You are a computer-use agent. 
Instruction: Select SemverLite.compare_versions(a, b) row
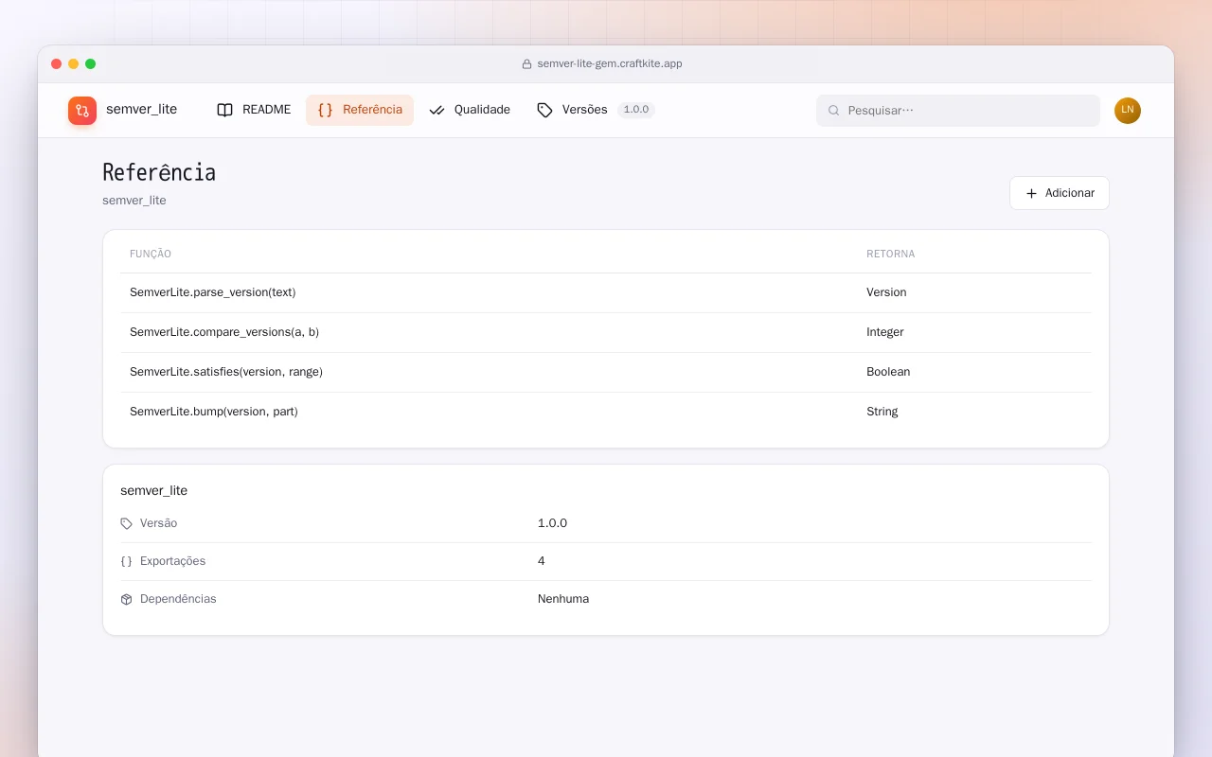click(x=606, y=332)
